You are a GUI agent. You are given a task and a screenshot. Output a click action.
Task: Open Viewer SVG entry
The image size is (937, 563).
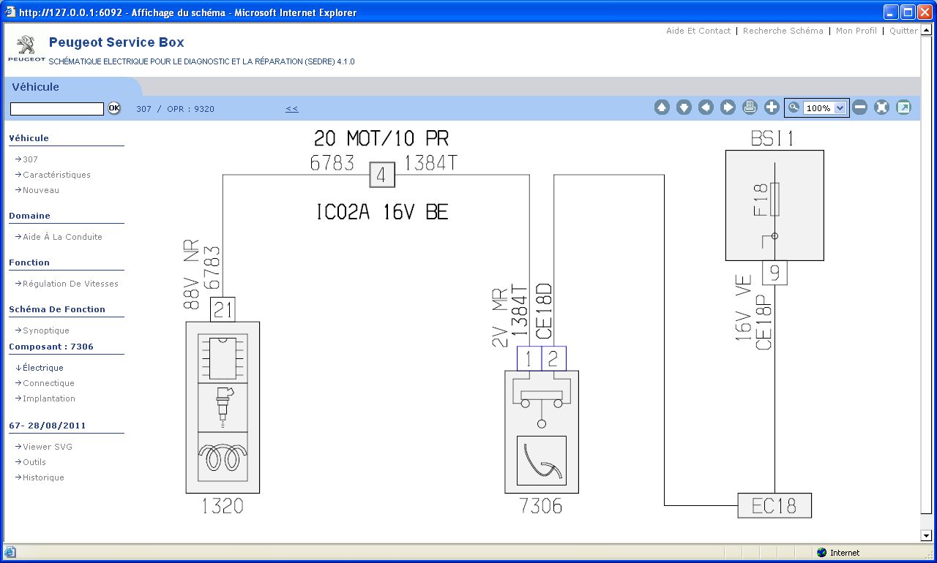coord(47,447)
